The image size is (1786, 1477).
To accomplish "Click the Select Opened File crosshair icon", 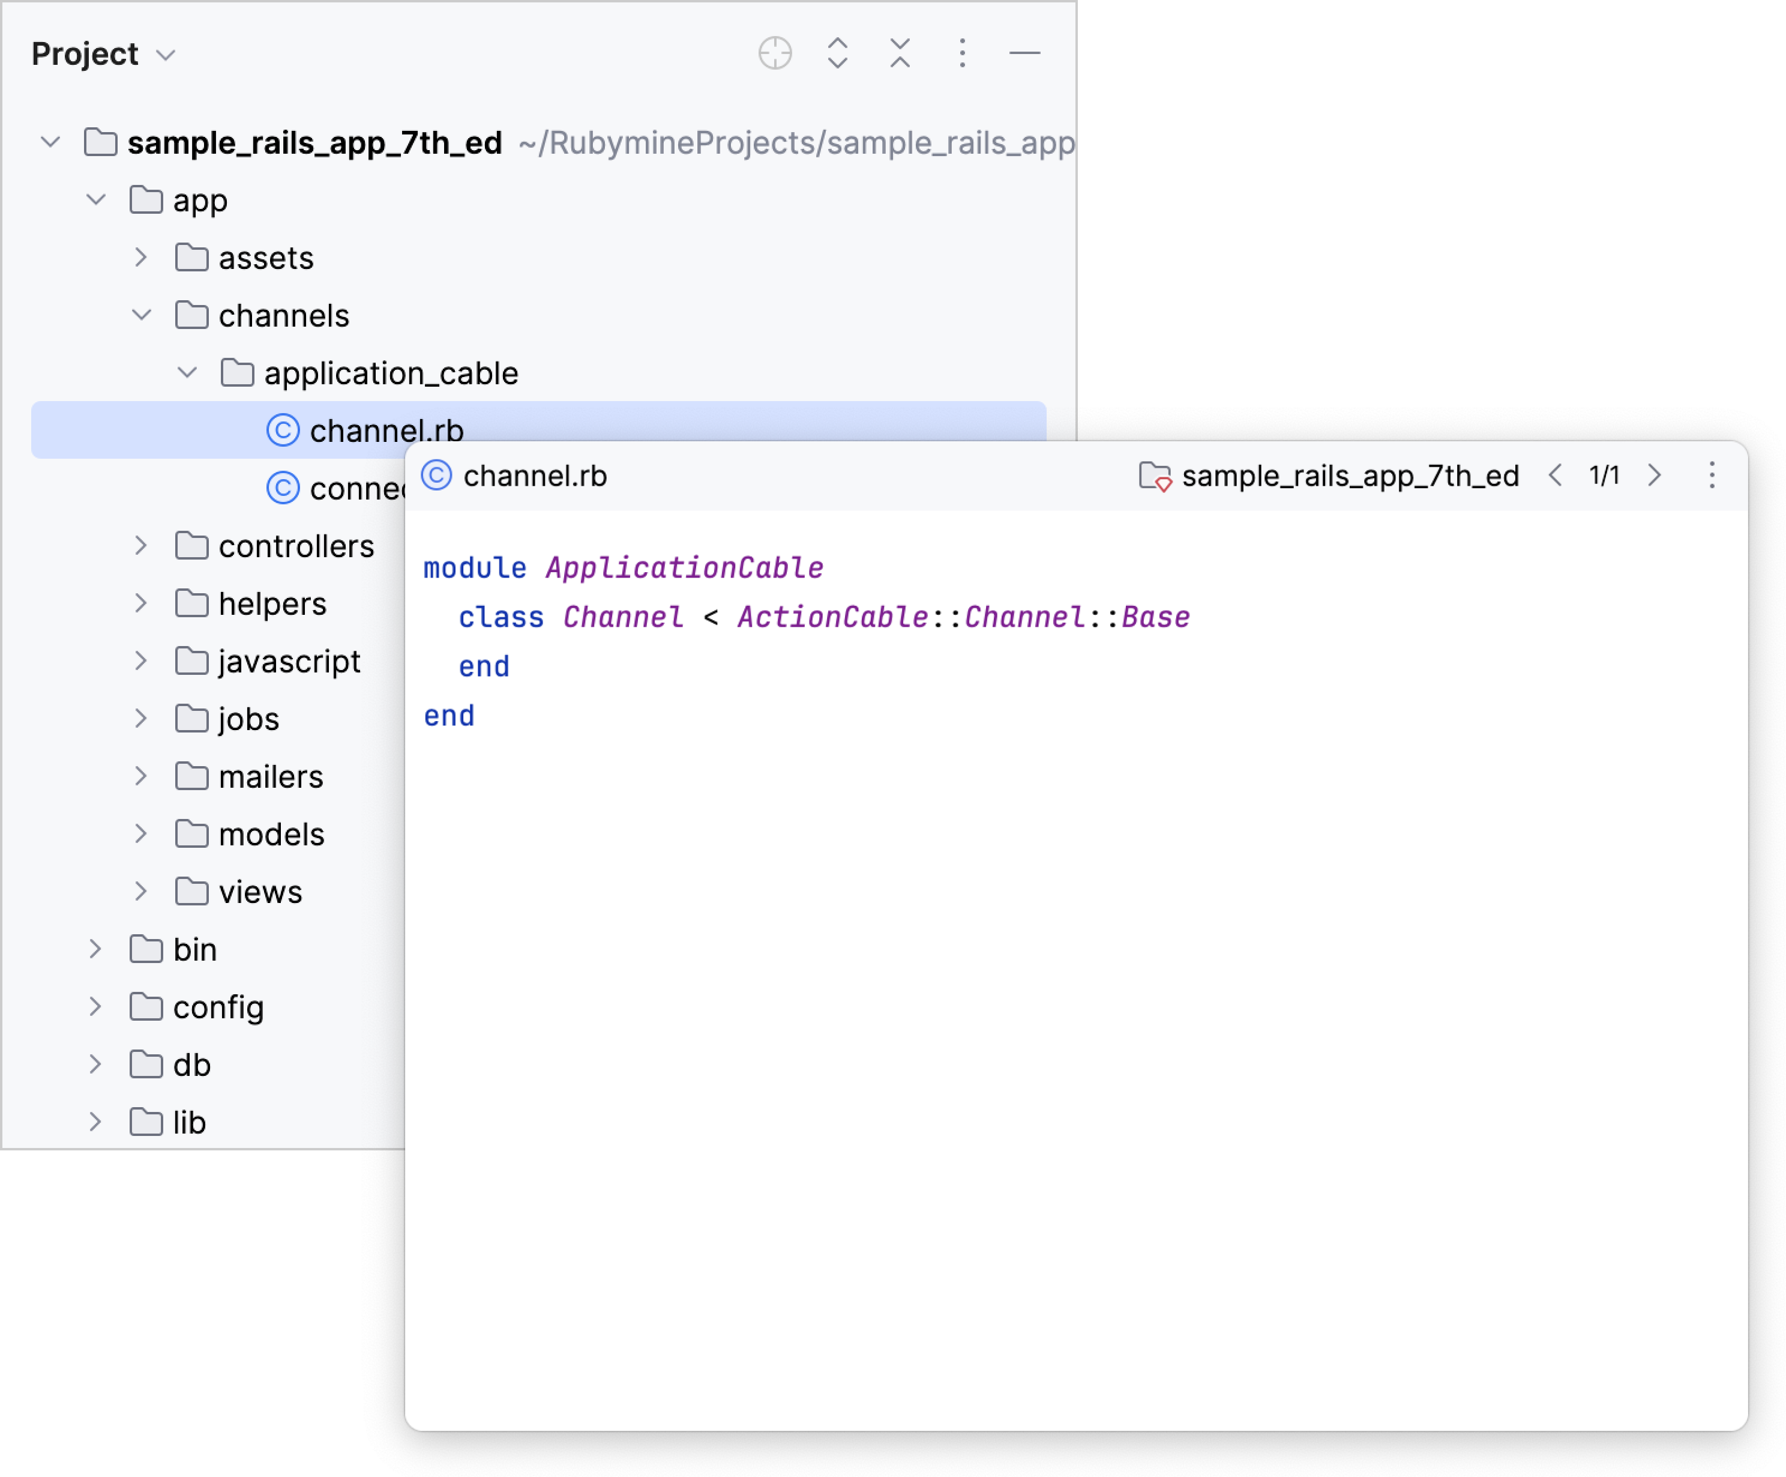I will click(x=775, y=53).
